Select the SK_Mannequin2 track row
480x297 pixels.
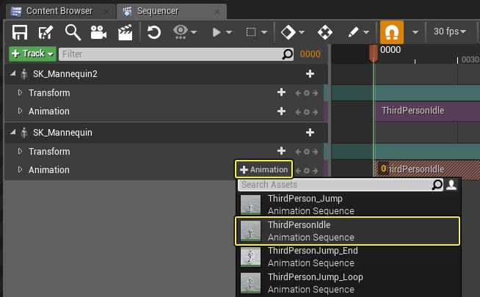pyautogui.click(x=166, y=74)
